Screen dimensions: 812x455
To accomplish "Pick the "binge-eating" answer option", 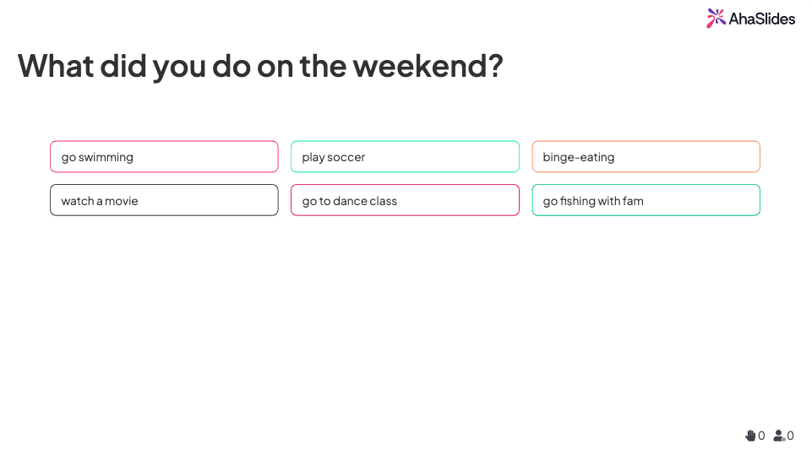I will [646, 157].
